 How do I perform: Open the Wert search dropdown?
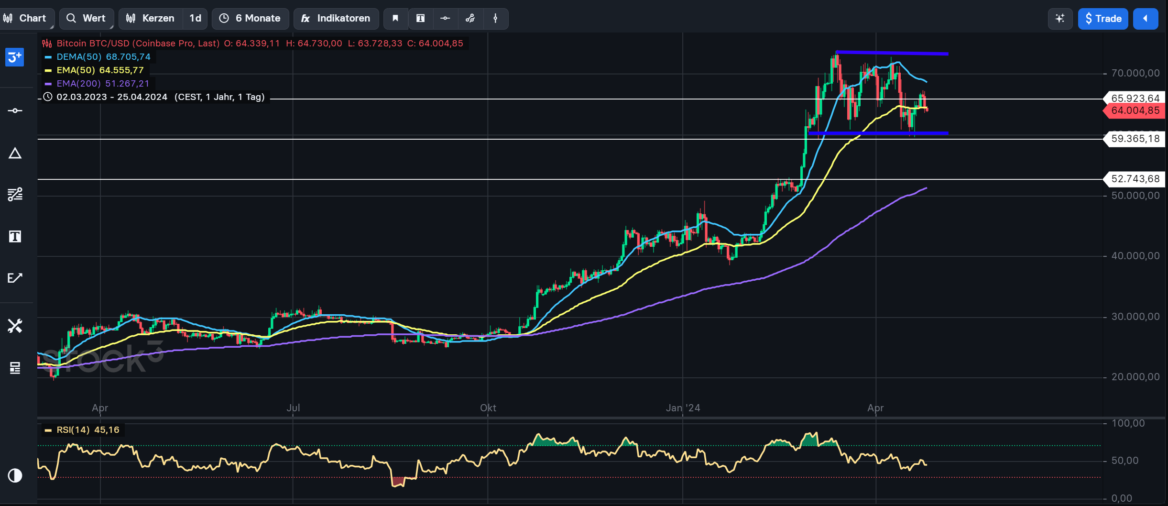[x=87, y=18]
